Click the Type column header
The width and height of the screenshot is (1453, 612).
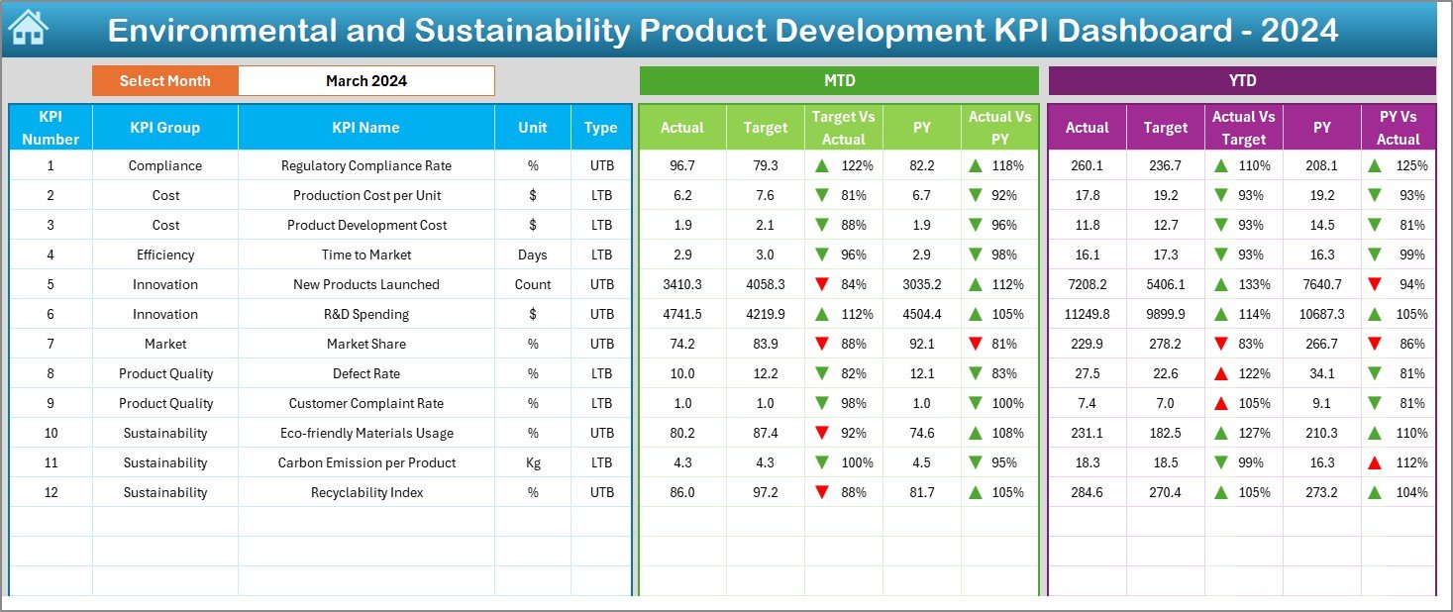[601, 128]
